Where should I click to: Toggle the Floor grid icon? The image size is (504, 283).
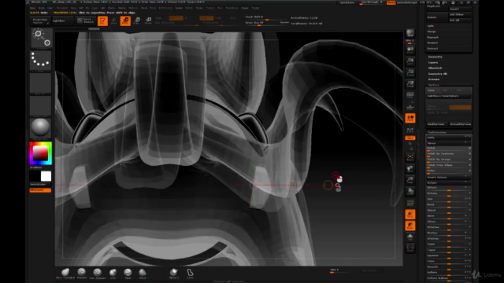[x=410, y=107]
